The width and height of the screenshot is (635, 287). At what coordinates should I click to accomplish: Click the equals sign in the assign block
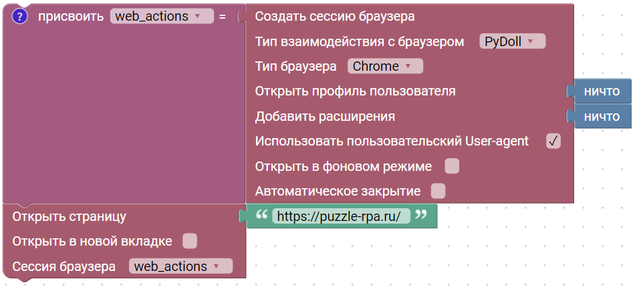(x=223, y=17)
